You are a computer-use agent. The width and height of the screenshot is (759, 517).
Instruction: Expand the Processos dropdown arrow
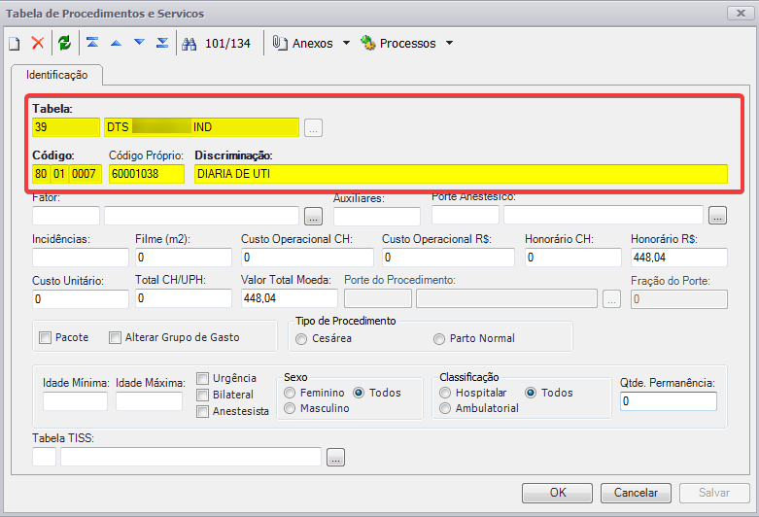(x=449, y=43)
